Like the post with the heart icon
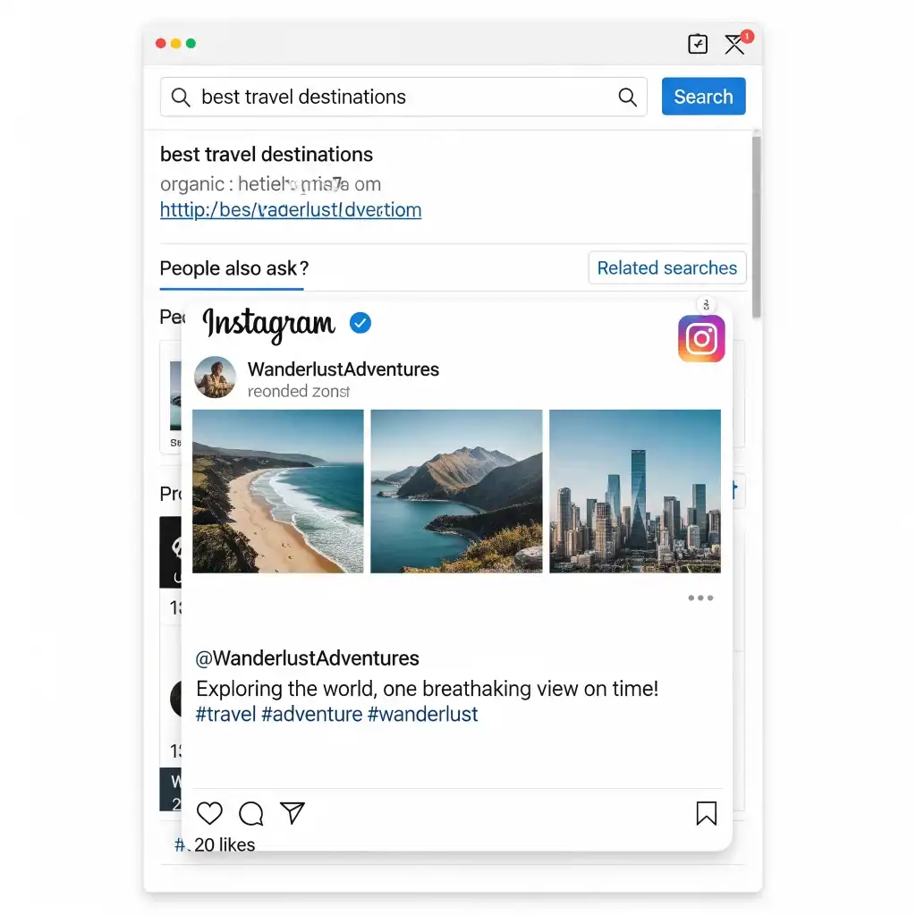This screenshot has width=916, height=916. [x=209, y=812]
